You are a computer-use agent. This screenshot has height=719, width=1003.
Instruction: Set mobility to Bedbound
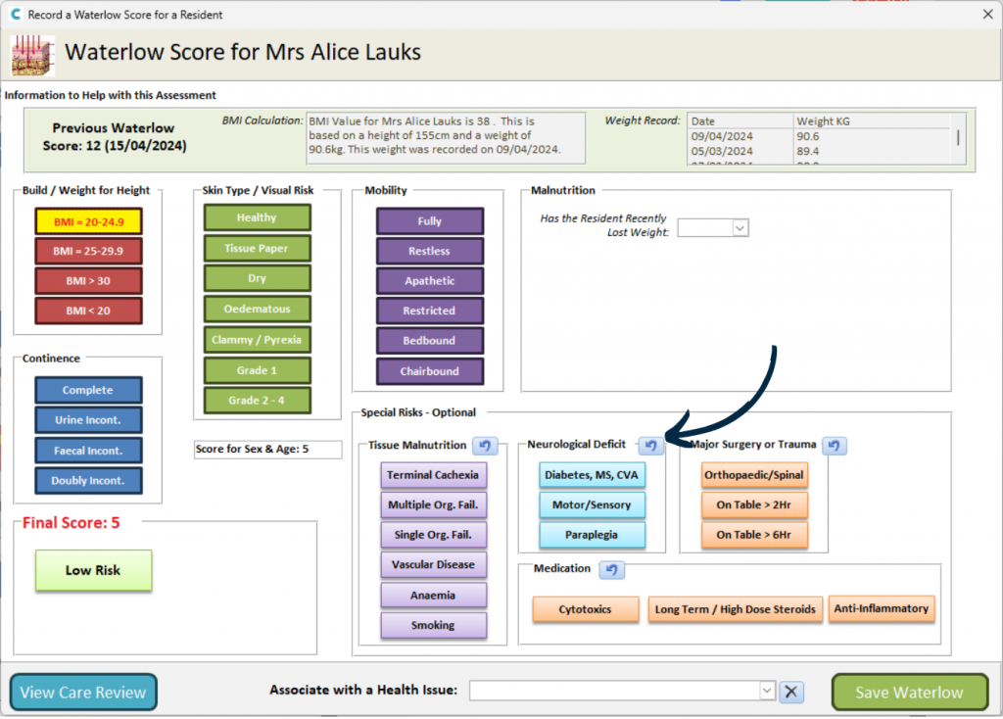click(x=430, y=341)
